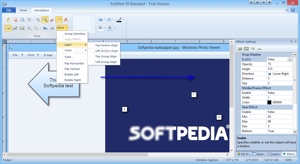
Task: Open the File ribbon tab
Action: (x=9, y=10)
